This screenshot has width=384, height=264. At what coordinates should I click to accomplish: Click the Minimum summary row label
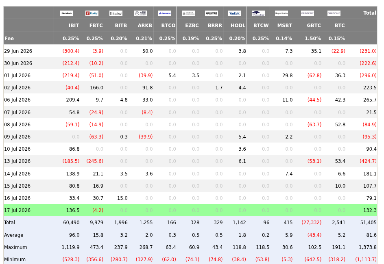(15, 260)
